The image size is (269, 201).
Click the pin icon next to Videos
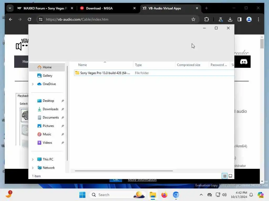(x=63, y=143)
